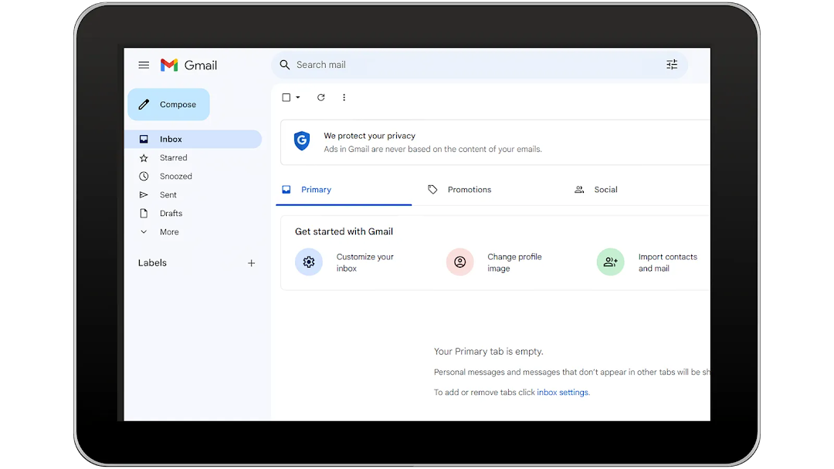Viewport: 834px width, 469px height.
Task: Click the Primary tab inbox icon
Action: click(286, 190)
